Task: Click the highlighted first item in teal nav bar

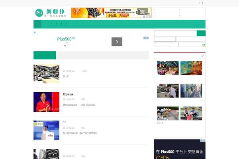Action: pos(37,24)
